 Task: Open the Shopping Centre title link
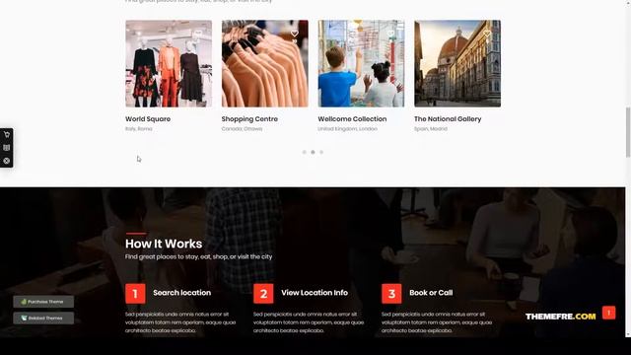pos(249,119)
